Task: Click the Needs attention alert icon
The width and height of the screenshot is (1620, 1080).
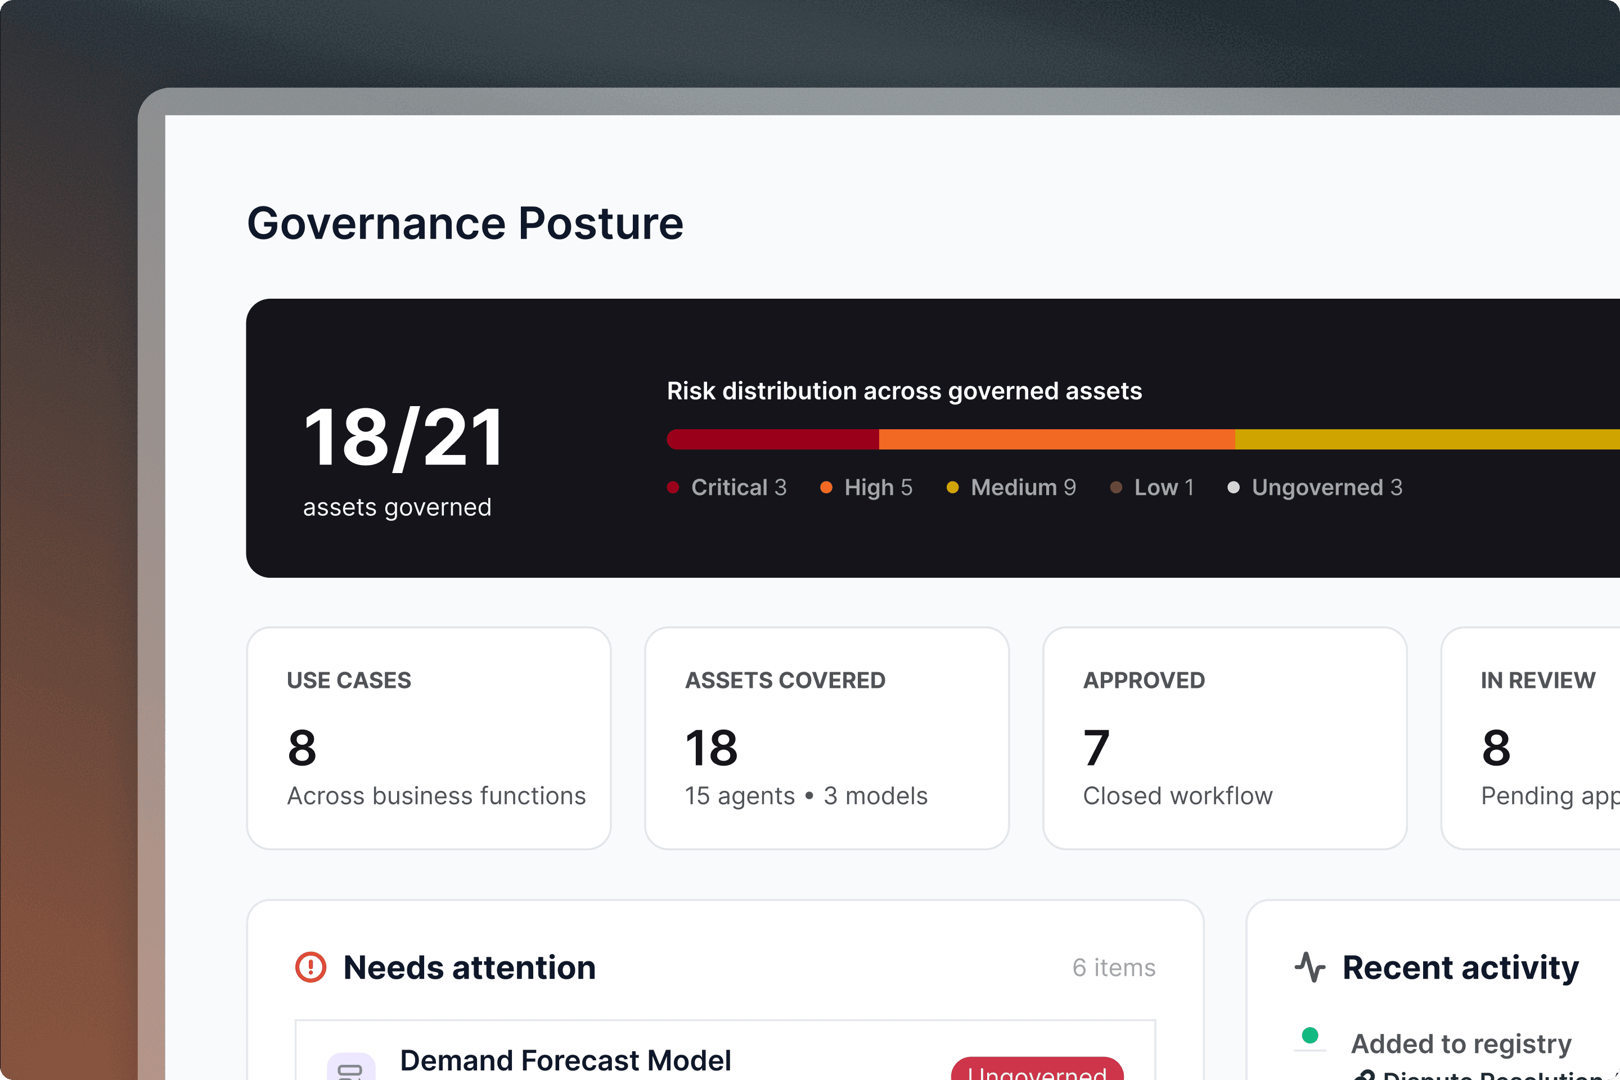Action: [x=310, y=967]
